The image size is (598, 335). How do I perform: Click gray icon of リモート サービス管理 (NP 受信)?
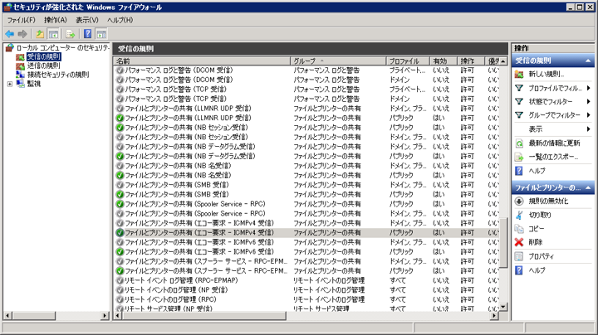(x=120, y=308)
